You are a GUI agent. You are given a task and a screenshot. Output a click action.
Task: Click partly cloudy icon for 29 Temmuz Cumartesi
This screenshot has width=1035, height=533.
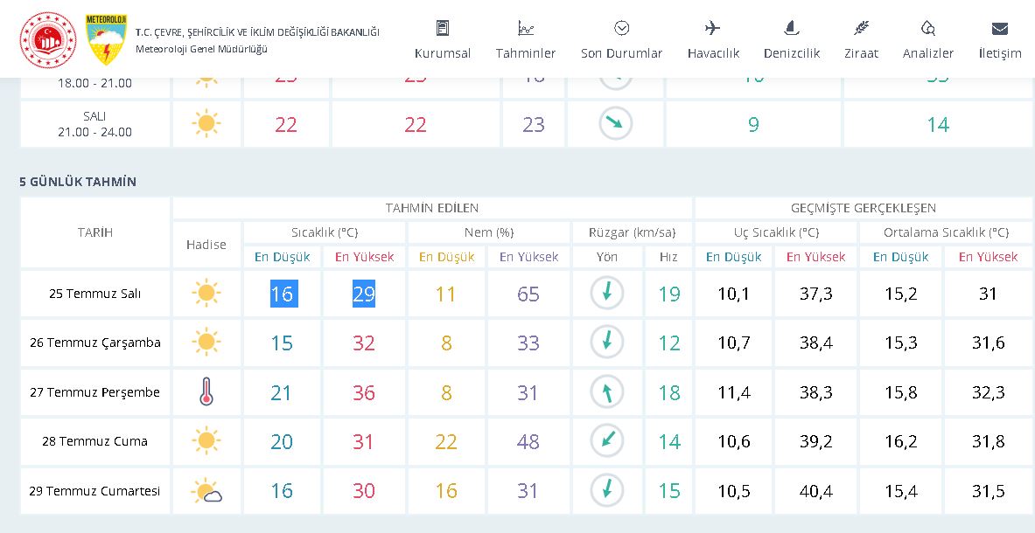coord(206,491)
